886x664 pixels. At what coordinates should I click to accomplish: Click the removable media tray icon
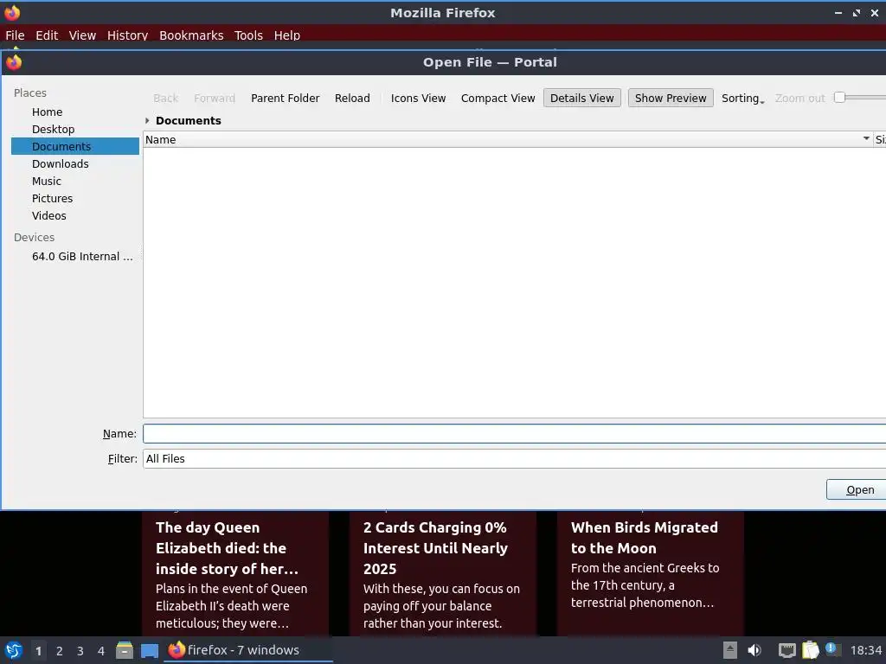(730, 650)
